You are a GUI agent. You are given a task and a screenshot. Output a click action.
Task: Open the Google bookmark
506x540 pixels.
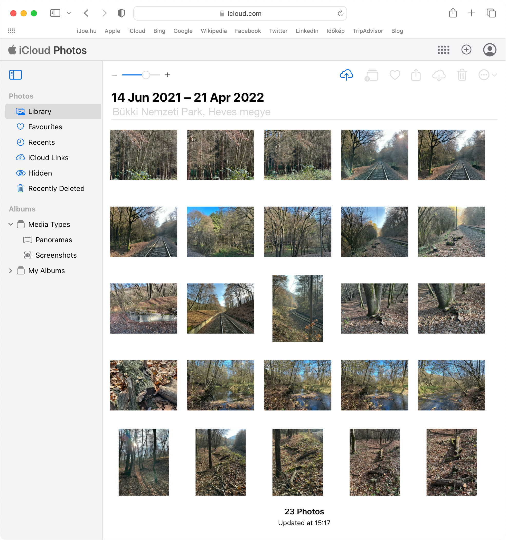click(183, 31)
